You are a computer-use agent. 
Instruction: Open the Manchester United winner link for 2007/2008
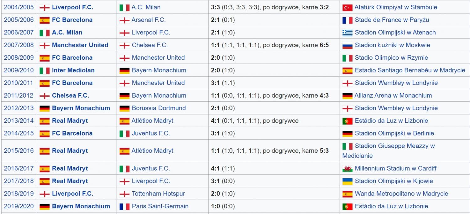tap(80, 45)
